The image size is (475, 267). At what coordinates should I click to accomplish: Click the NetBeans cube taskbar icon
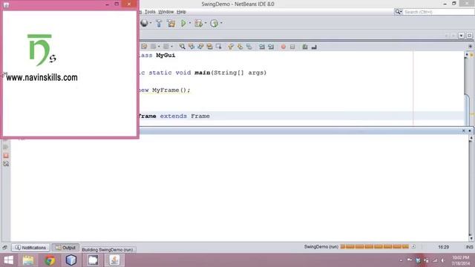[x=71, y=260]
